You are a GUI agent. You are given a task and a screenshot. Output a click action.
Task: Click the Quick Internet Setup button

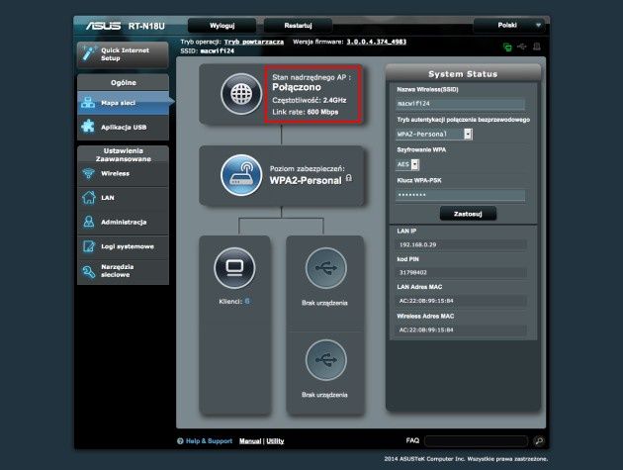[124, 54]
